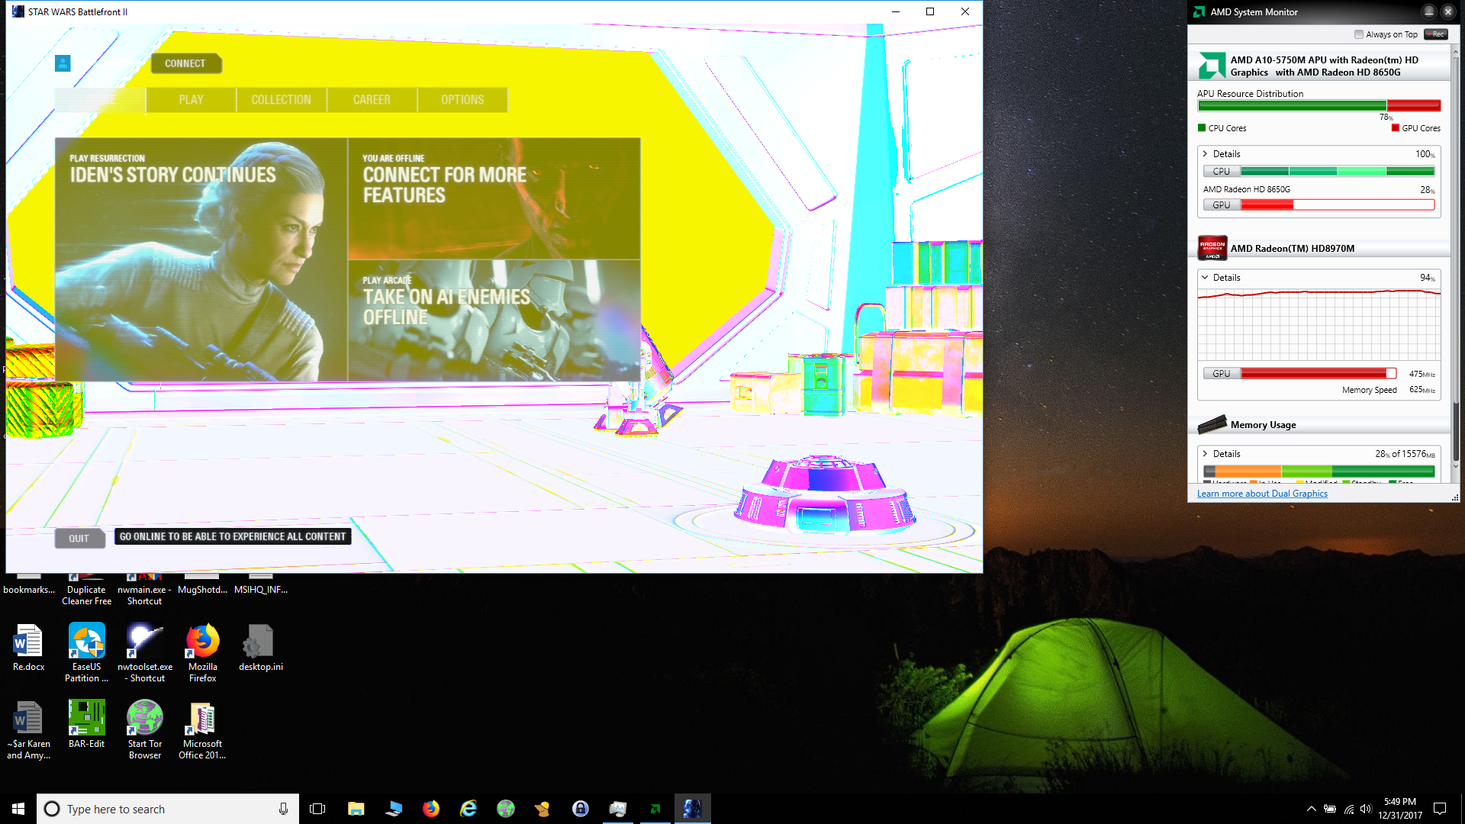Click the Radeon Graphics logo icon

[1212, 248]
